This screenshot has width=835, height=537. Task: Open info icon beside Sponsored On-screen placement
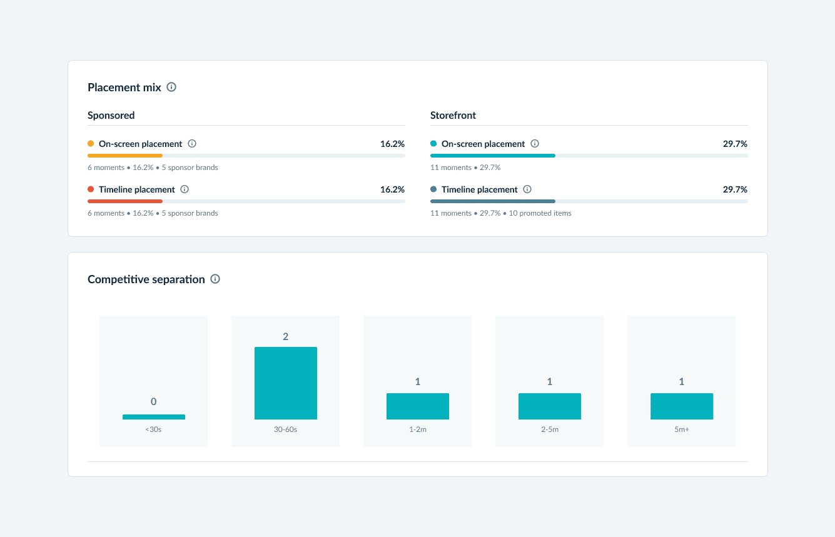(192, 144)
